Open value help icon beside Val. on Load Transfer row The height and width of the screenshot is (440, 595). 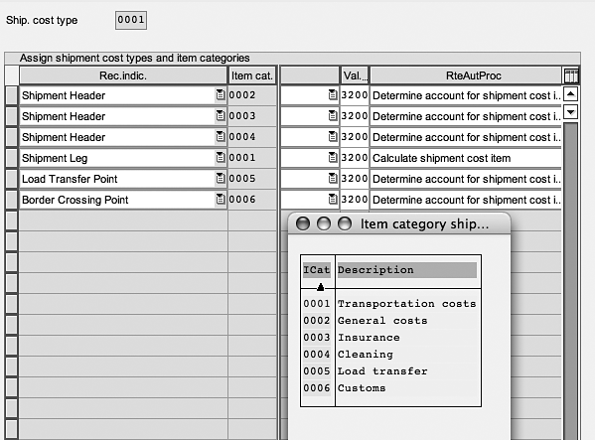[333, 178]
